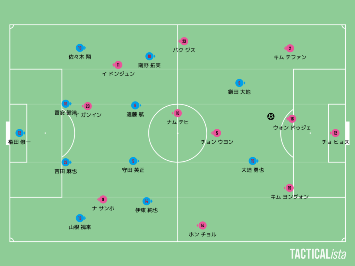Select blue marker 16 冨安 健洋
Screen dimensions: 355x266
click(x=66, y=104)
